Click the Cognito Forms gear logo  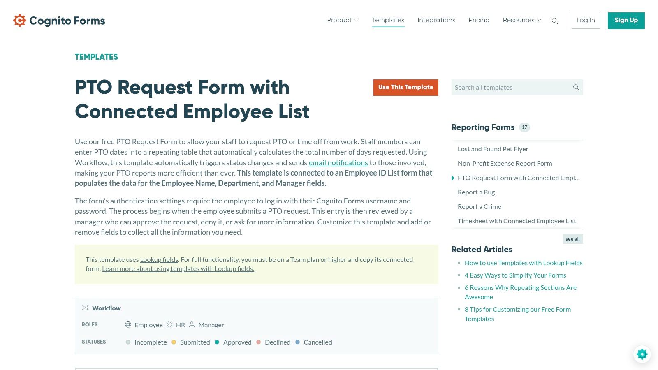19,21
